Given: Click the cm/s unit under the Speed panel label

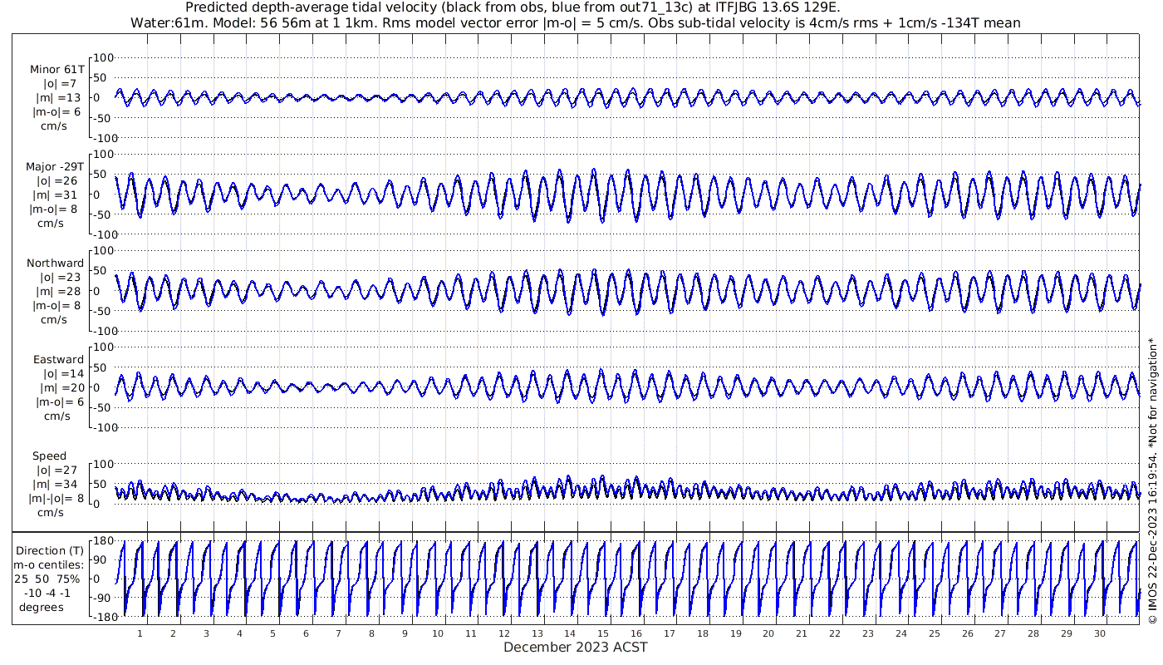Looking at the screenshot, I should (50, 512).
